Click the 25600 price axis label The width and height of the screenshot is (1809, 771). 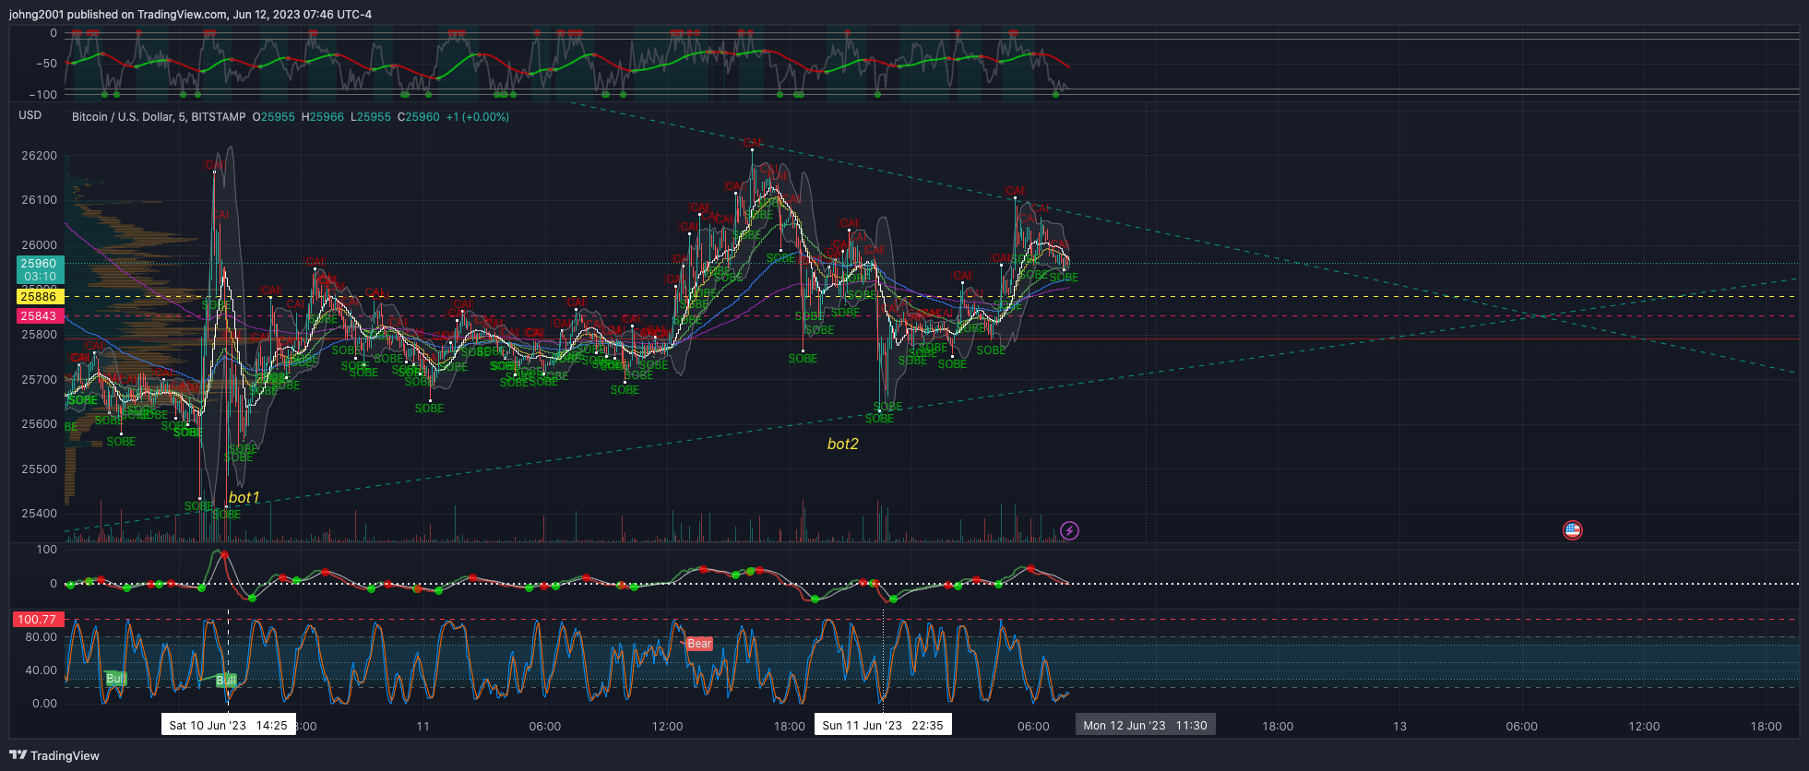(39, 424)
